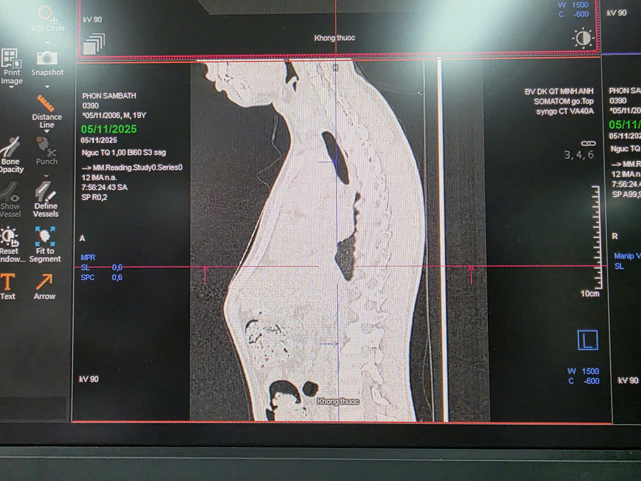Activate the Bone Opacity tool
The width and height of the screenshot is (641, 481).
[10, 147]
